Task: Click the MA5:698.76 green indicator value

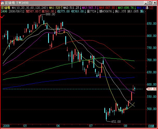Action: 126,8
